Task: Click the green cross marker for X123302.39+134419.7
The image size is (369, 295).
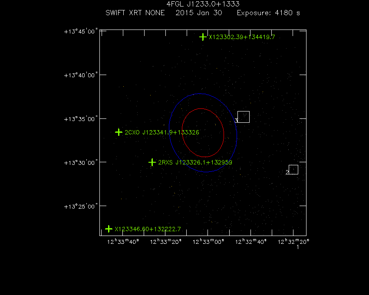Action: [x=203, y=37]
